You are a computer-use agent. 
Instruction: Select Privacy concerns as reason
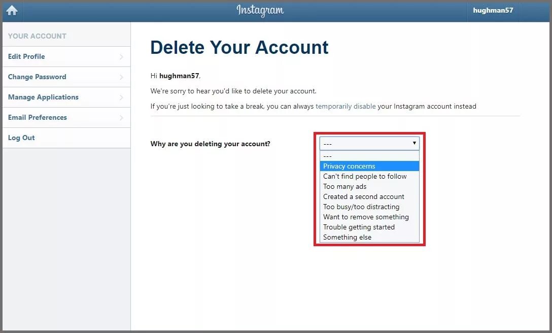point(369,166)
